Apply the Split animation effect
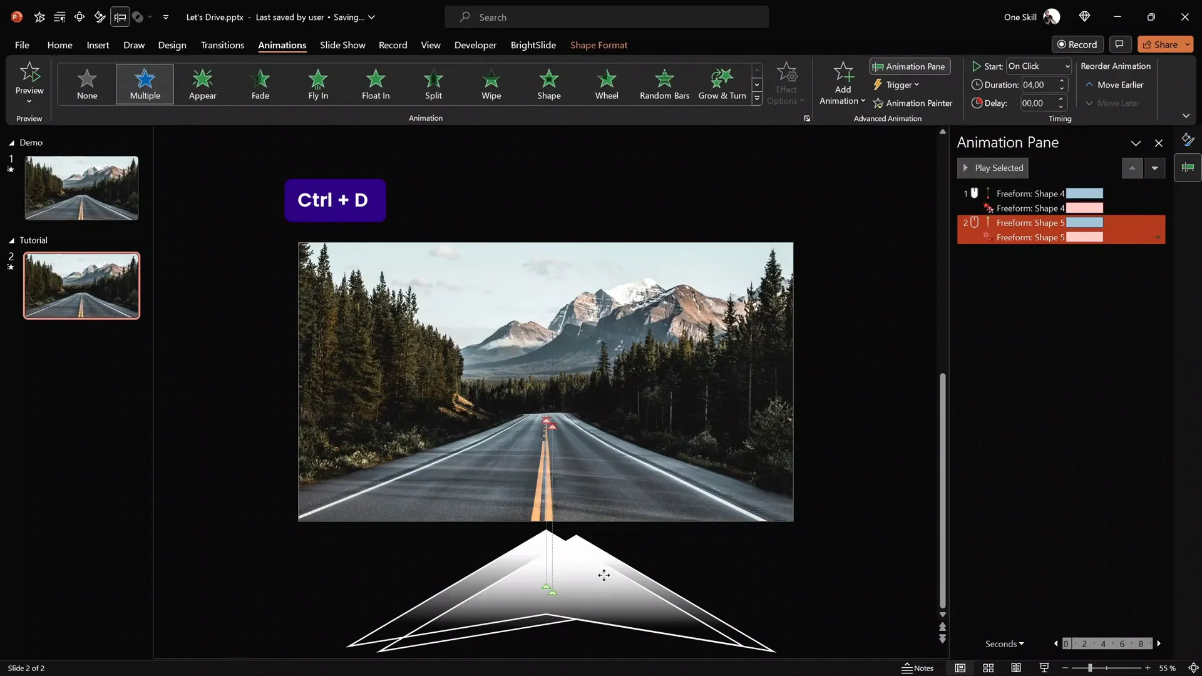Image resolution: width=1202 pixels, height=676 pixels. 433,84
